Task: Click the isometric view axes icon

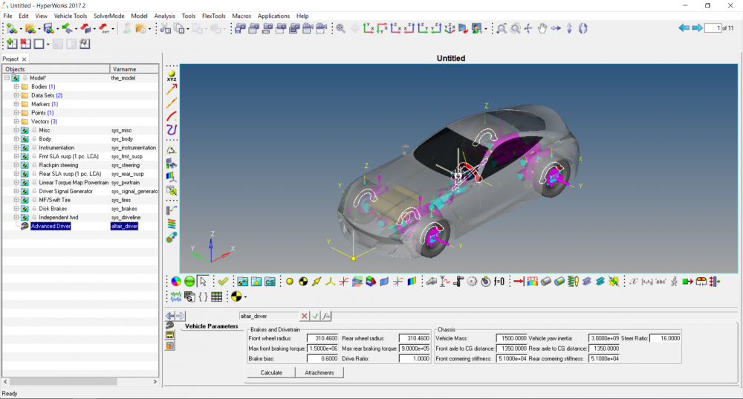Action: [450, 28]
